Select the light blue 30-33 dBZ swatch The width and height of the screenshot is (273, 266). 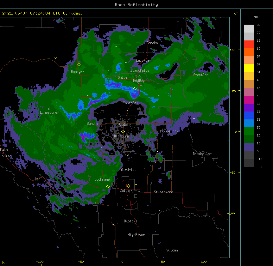coord(249,123)
